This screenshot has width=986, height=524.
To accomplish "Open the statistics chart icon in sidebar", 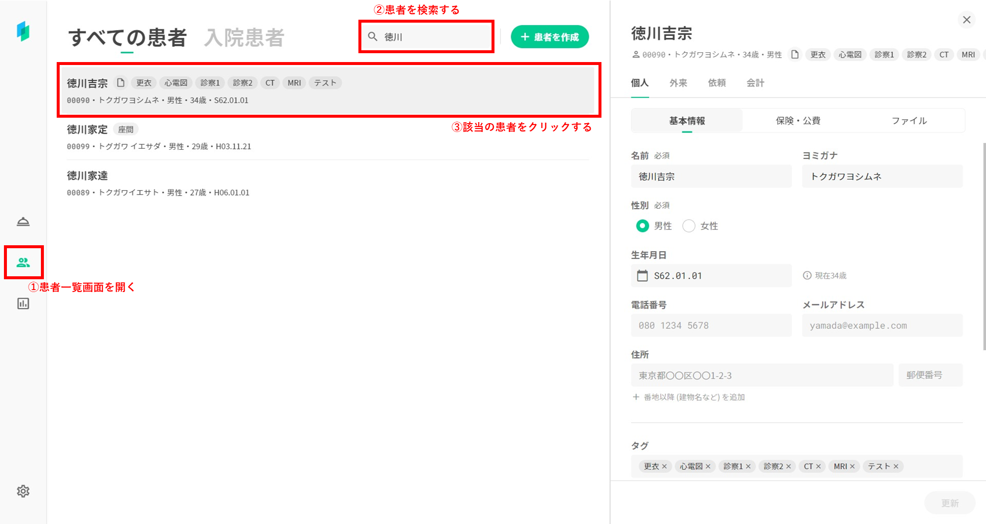I will (x=23, y=303).
